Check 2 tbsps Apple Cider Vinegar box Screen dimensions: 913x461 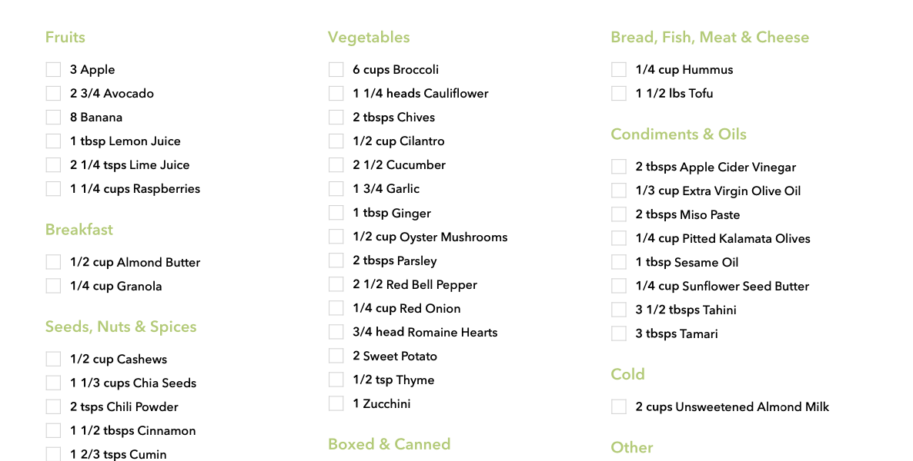(x=619, y=167)
